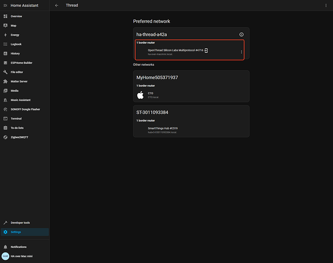The height and width of the screenshot is (263, 333).
Task: Go back with the arrow beside Thread
Action: coord(56,5)
